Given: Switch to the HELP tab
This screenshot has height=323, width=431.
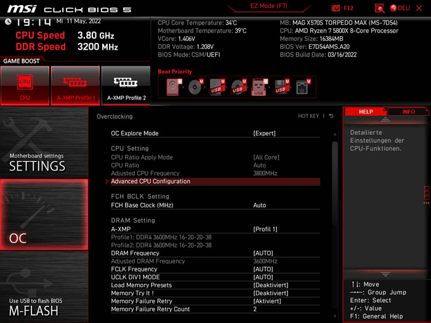Looking at the screenshot, I should coord(366,112).
